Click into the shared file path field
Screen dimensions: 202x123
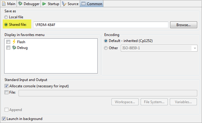pyautogui.click(x=100, y=25)
